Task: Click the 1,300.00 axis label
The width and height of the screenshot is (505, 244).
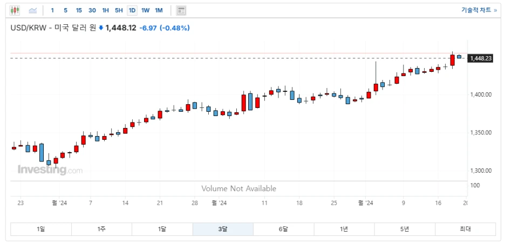Action: click(480, 171)
